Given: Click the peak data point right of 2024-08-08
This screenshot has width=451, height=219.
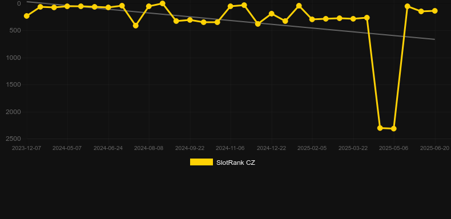Looking at the screenshot, I should point(163,3).
